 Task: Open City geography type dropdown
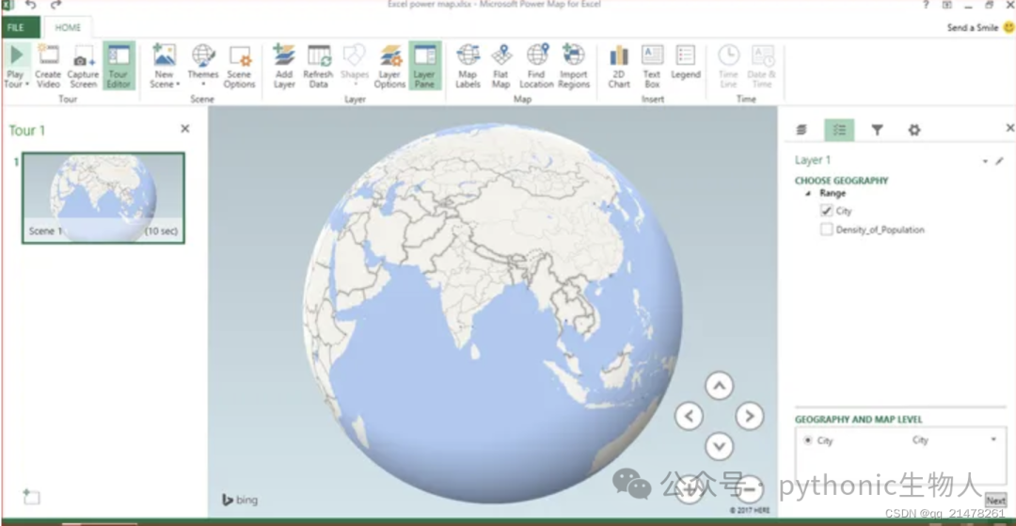point(993,439)
